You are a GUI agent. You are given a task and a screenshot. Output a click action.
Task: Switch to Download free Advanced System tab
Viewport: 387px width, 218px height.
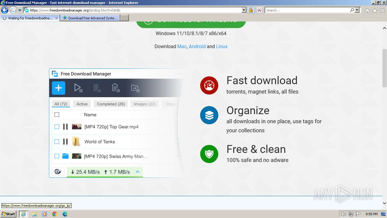click(x=90, y=18)
